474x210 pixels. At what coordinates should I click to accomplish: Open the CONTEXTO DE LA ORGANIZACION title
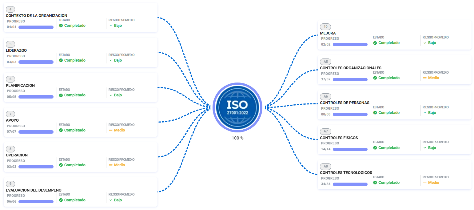[x=37, y=16]
